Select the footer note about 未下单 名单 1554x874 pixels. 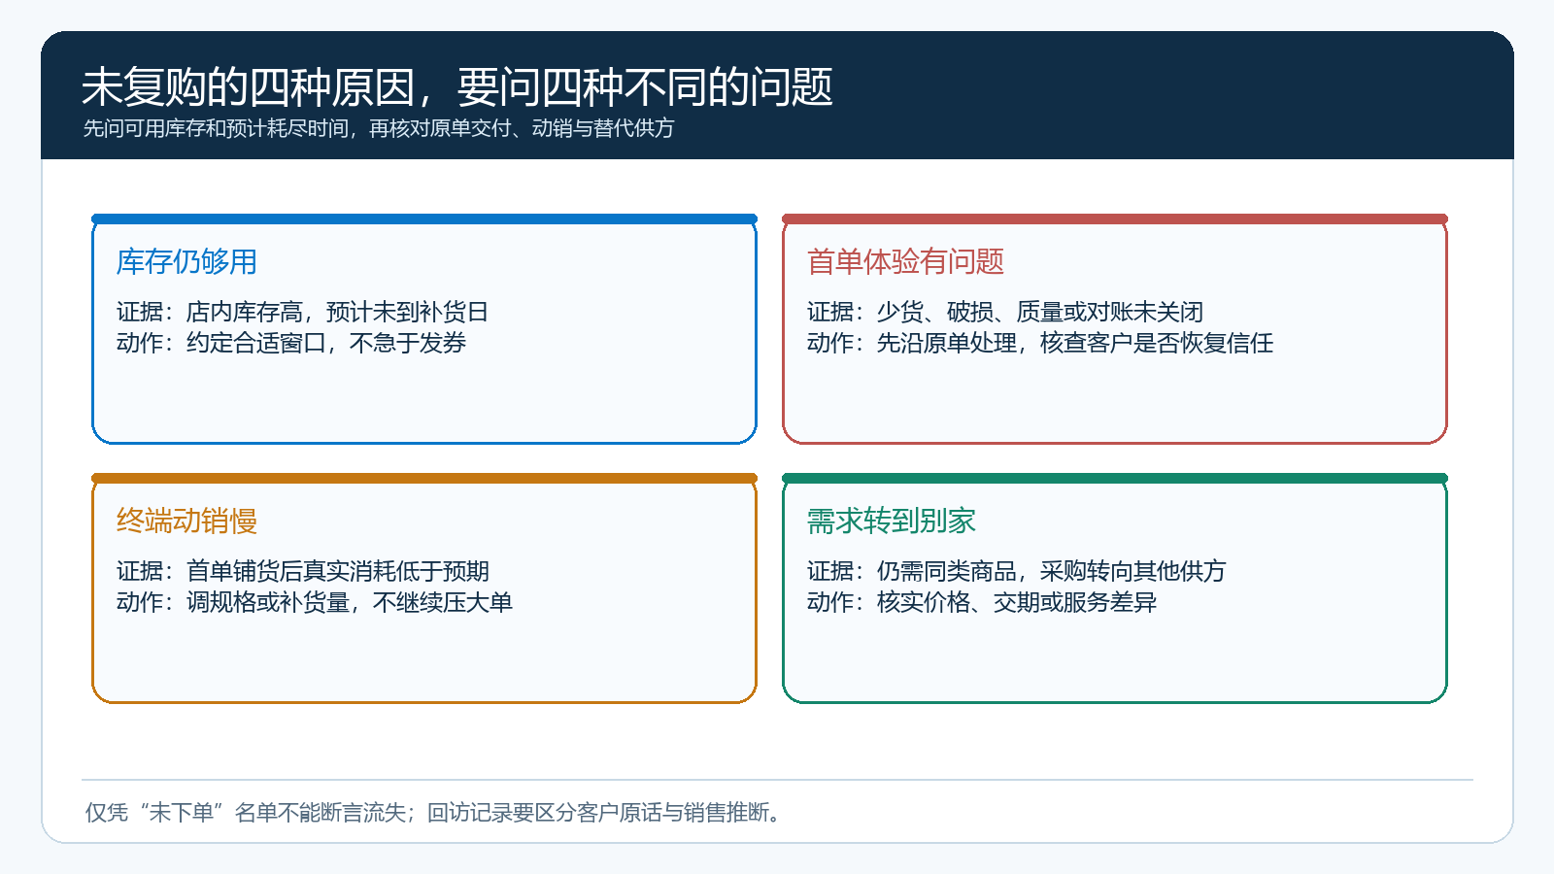[x=434, y=812]
